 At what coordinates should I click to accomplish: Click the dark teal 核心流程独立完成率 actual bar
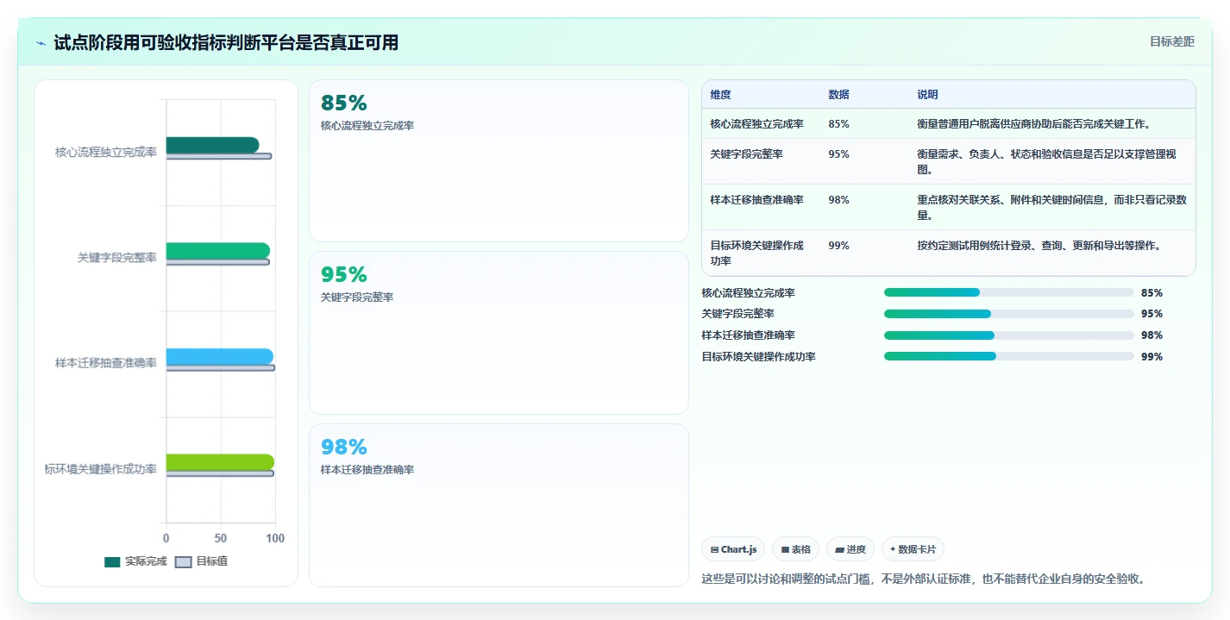[212, 145]
